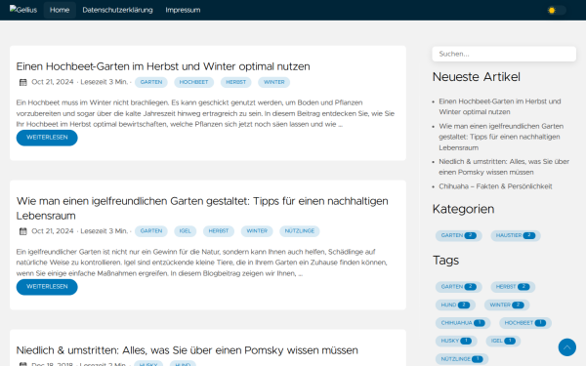The image size is (586, 366).
Task: Open the igelfreundlichen Garten article title
Action: click(x=202, y=209)
